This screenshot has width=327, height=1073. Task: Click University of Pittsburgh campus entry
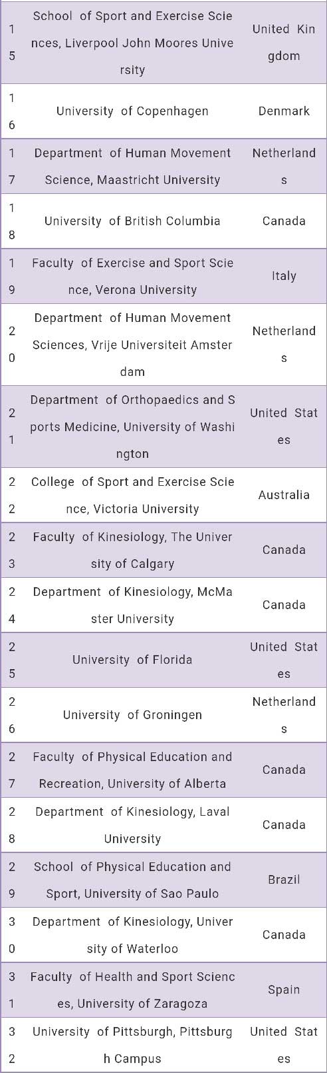[x=132, y=1045]
